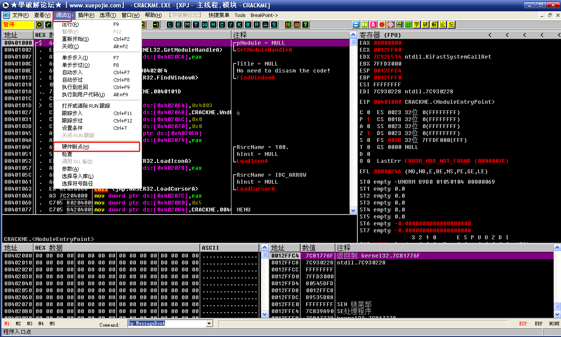561x337 pixels.
Task: Click the red letter A toolbar icon
Action: pos(373,25)
